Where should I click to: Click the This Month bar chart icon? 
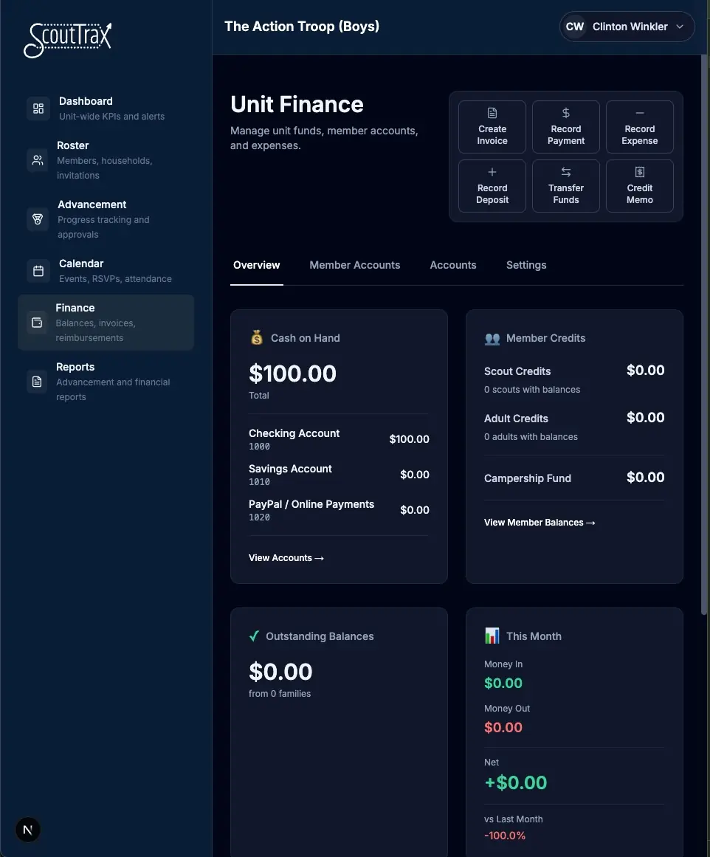click(492, 636)
